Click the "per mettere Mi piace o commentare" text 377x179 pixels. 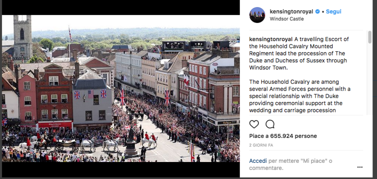point(291,165)
